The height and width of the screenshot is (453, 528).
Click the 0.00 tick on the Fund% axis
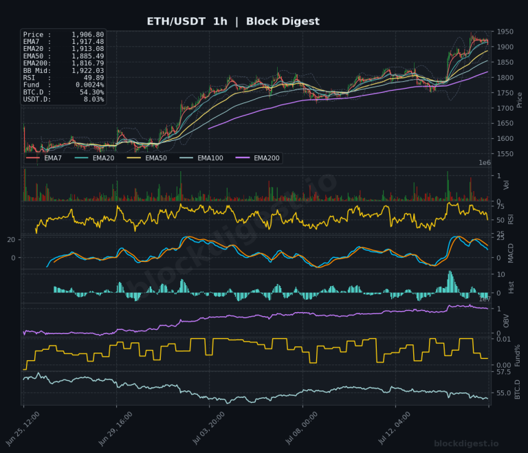503,365
